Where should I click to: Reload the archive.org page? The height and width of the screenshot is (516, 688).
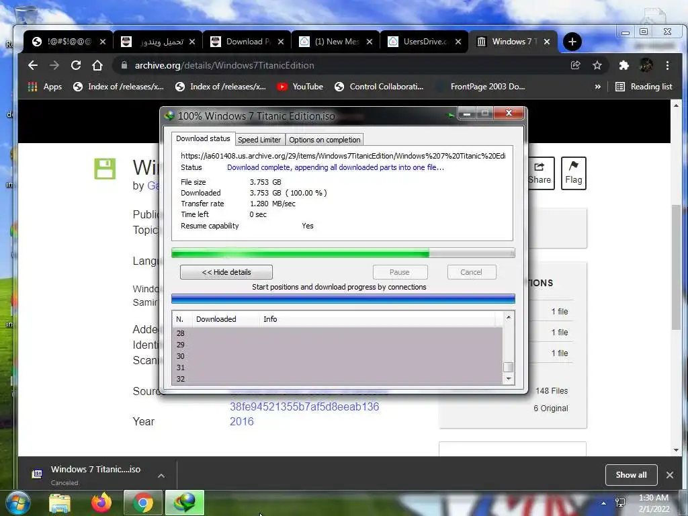[x=75, y=65]
